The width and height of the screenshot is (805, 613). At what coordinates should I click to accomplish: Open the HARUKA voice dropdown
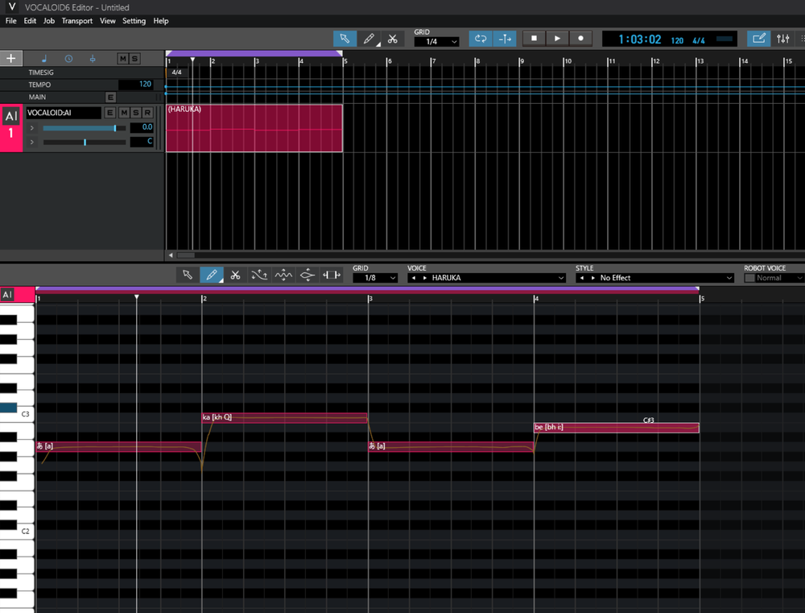tap(486, 278)
